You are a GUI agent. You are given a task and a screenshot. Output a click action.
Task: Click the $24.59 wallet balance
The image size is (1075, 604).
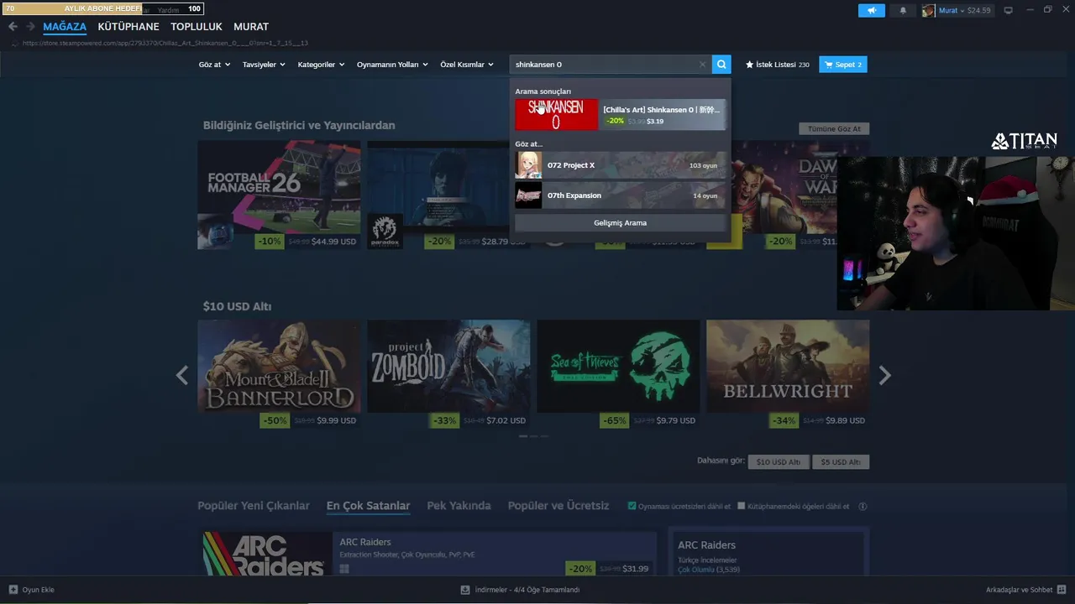(x=978, y=10)
